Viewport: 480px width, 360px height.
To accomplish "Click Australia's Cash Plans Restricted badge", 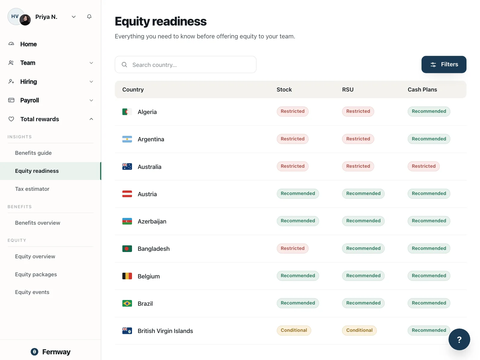I will [x=424, y=166].
